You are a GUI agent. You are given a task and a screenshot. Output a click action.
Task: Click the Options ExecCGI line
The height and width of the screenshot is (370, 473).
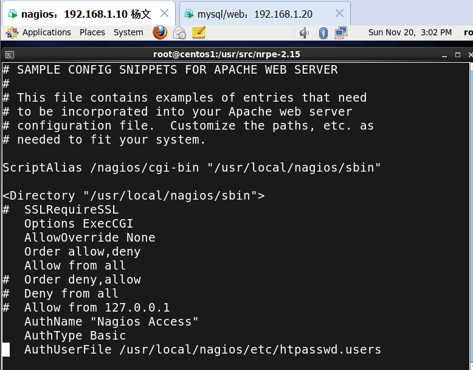[x=78, y=224]
